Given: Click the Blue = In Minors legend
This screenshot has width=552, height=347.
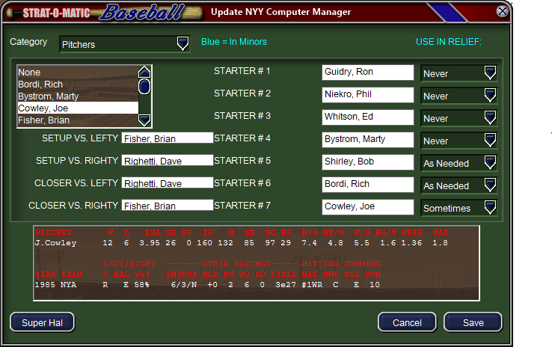Looking at the screenshot, I should click(x=234, y=42).
